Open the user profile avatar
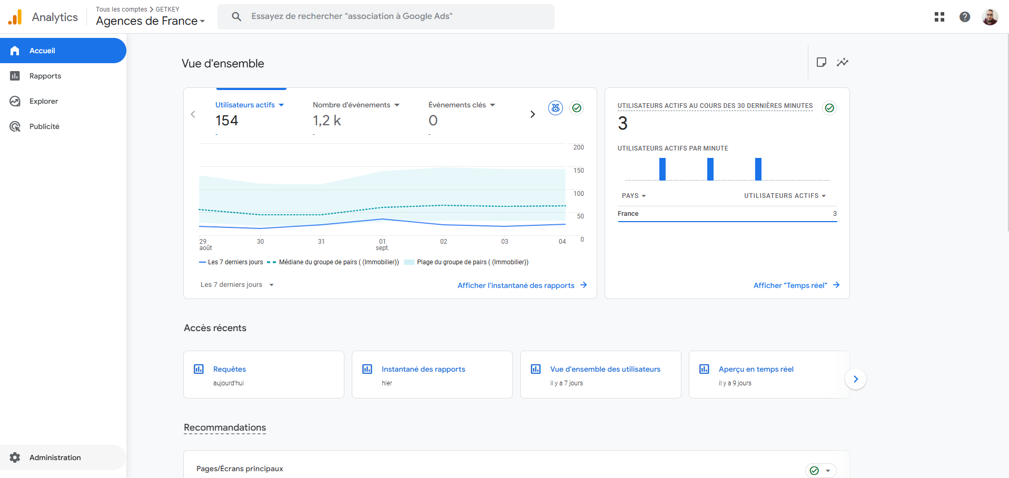This screenshot has width=1009, height=478. [990, 17]
